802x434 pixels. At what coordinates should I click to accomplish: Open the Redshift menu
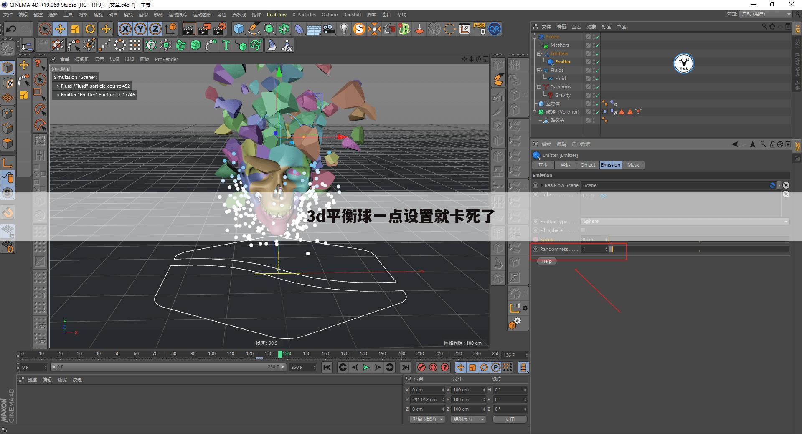pyautogui.click(x=352, y=15)
